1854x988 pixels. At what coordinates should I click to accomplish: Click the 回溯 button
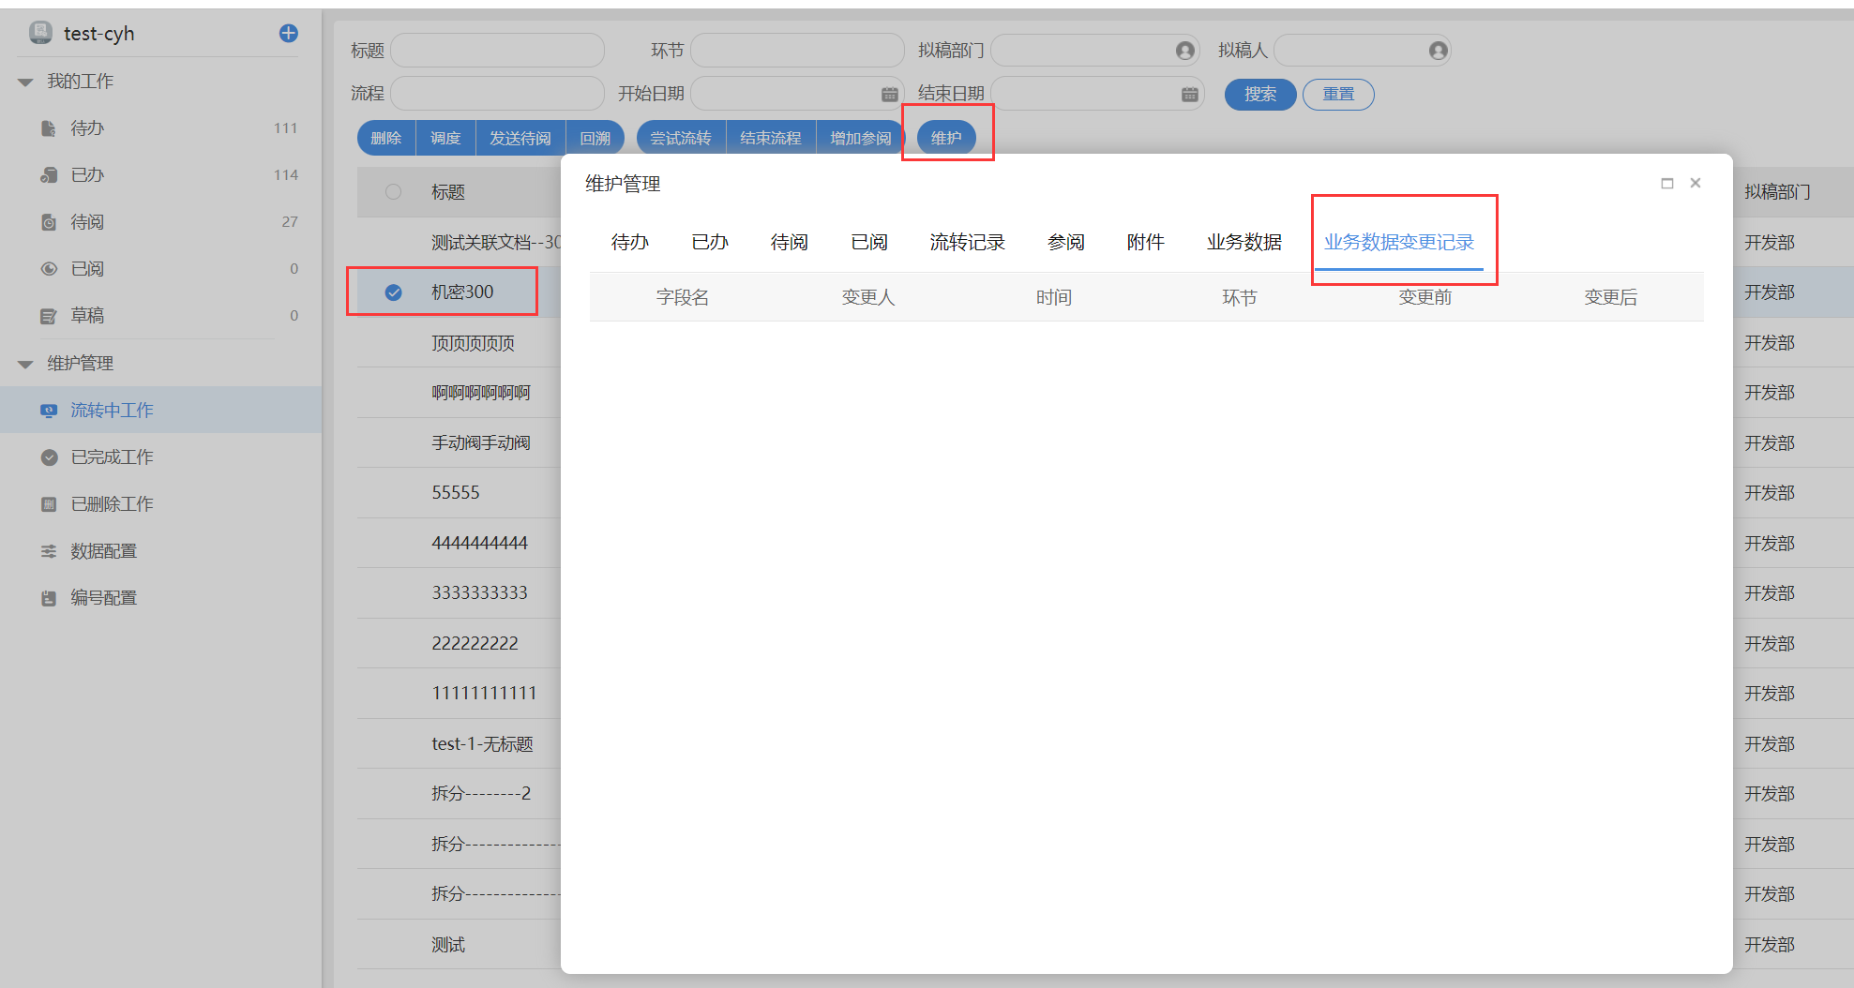(595, 139)
